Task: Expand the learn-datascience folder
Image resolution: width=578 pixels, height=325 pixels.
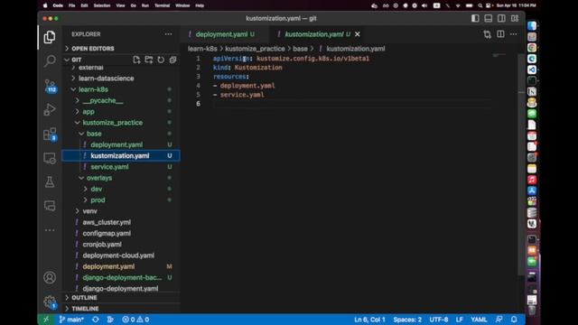Action: (107, 79)
